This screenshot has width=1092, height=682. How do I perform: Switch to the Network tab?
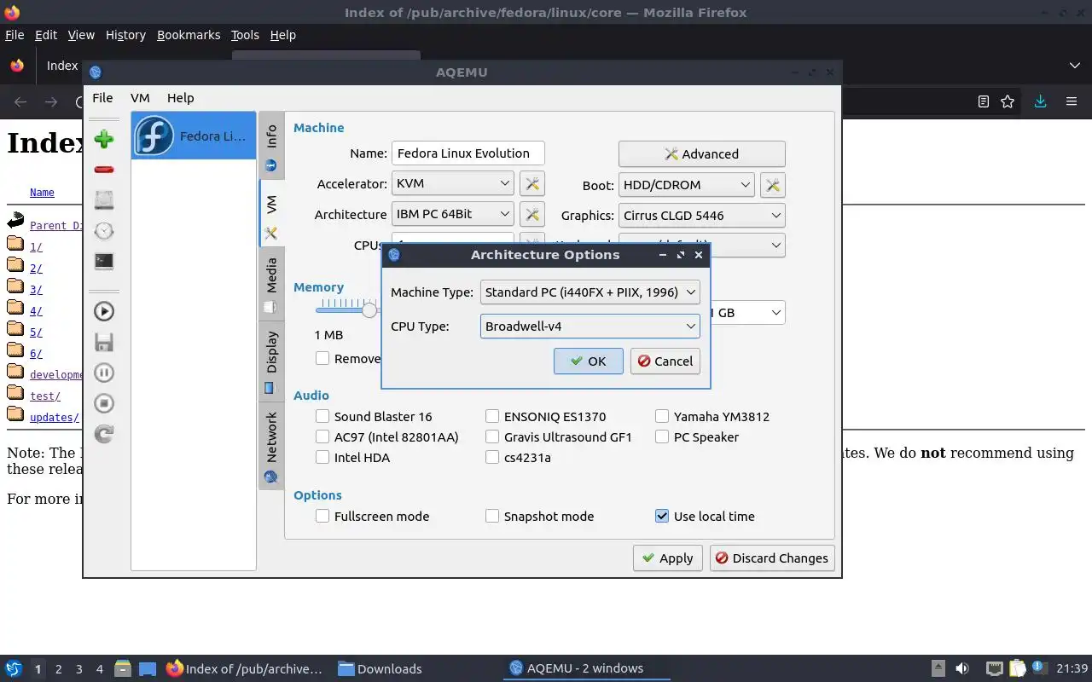coord(271,446)
